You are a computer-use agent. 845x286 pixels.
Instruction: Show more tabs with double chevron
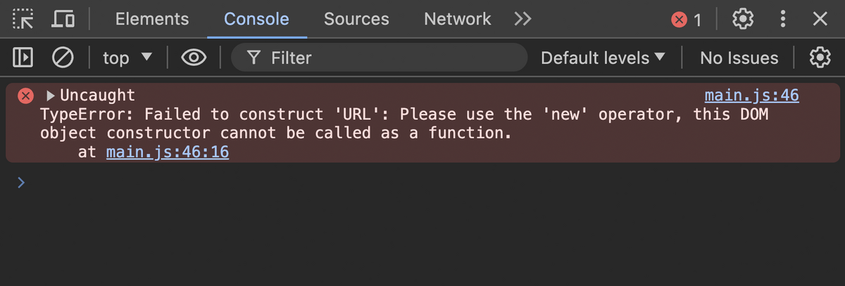coord(522,19)
